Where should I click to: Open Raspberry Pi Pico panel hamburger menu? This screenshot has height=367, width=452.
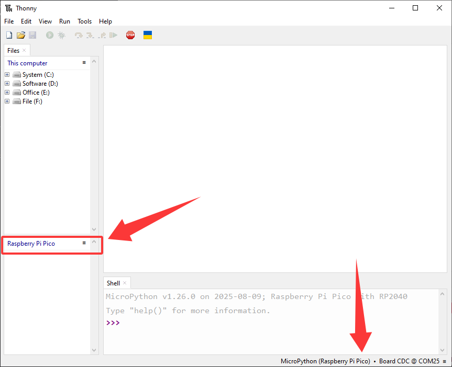pos(84,243)
